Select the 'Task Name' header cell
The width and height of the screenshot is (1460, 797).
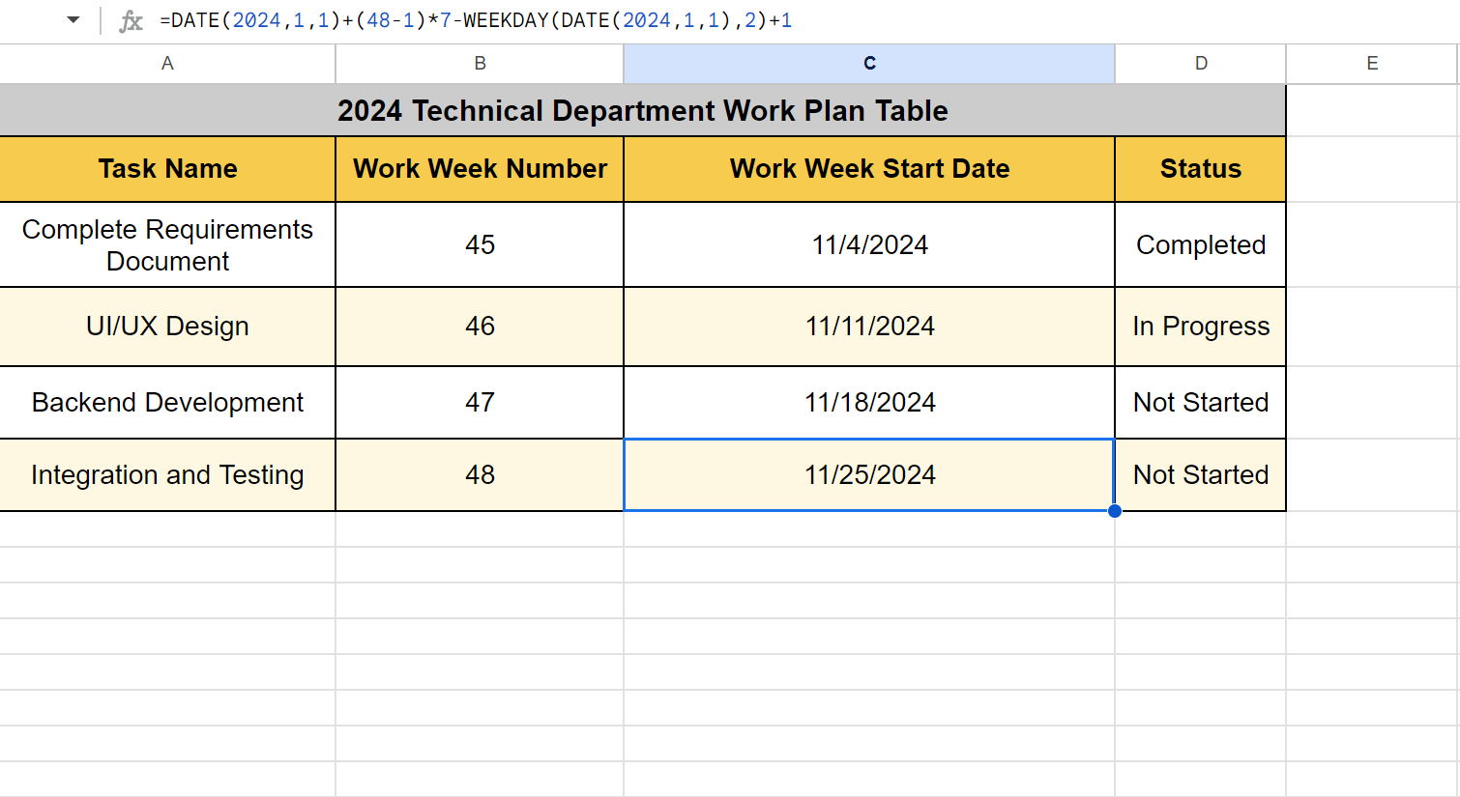pos(167,169)
